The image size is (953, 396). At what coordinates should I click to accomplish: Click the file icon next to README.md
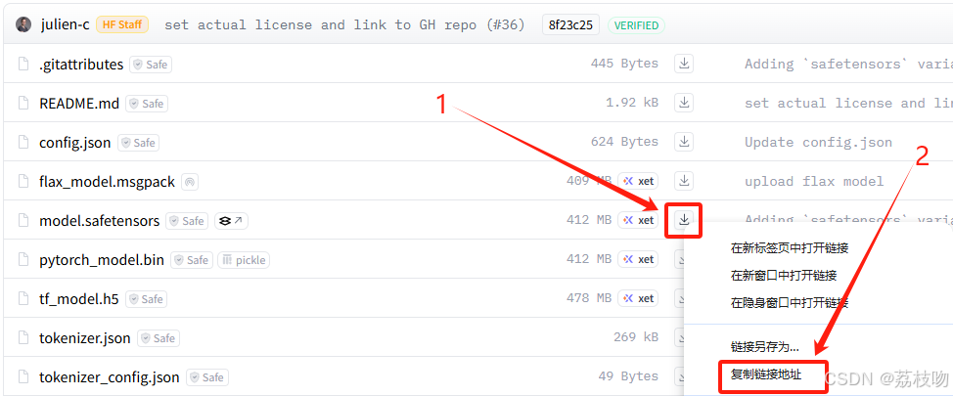23,104
